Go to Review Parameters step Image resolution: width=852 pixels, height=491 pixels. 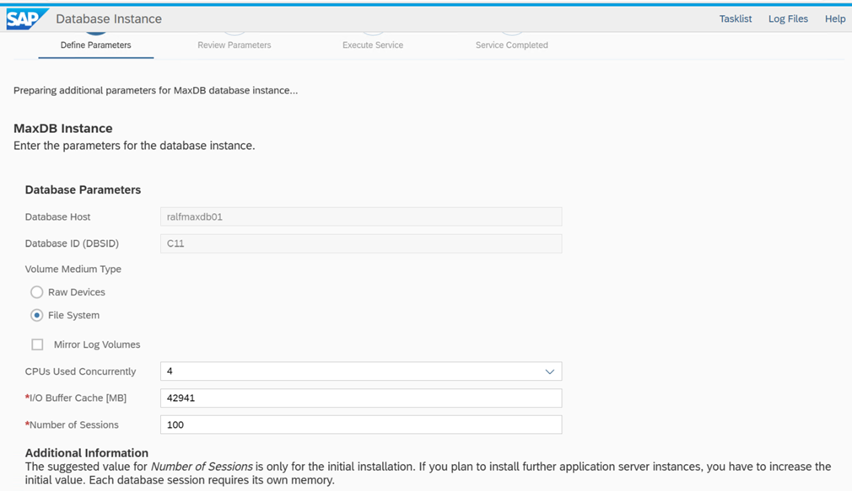click(x=235, y=45)
